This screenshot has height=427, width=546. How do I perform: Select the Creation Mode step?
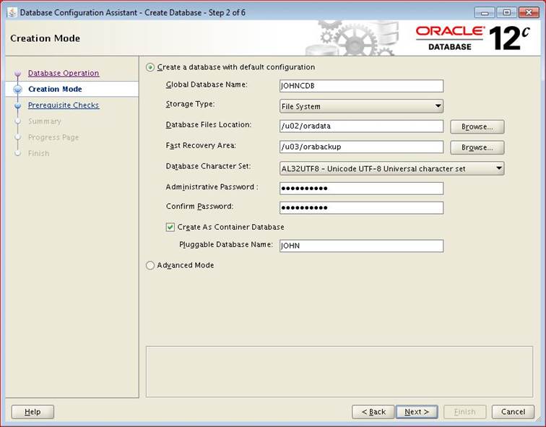point(55,89)
